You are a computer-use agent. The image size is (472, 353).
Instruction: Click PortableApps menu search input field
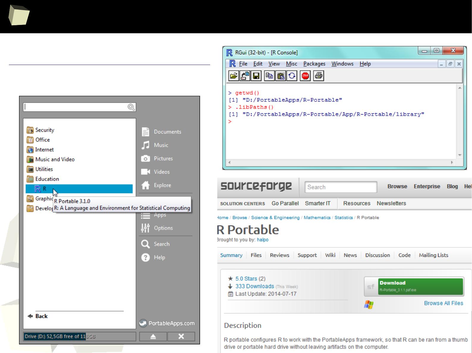click(79, 107)
